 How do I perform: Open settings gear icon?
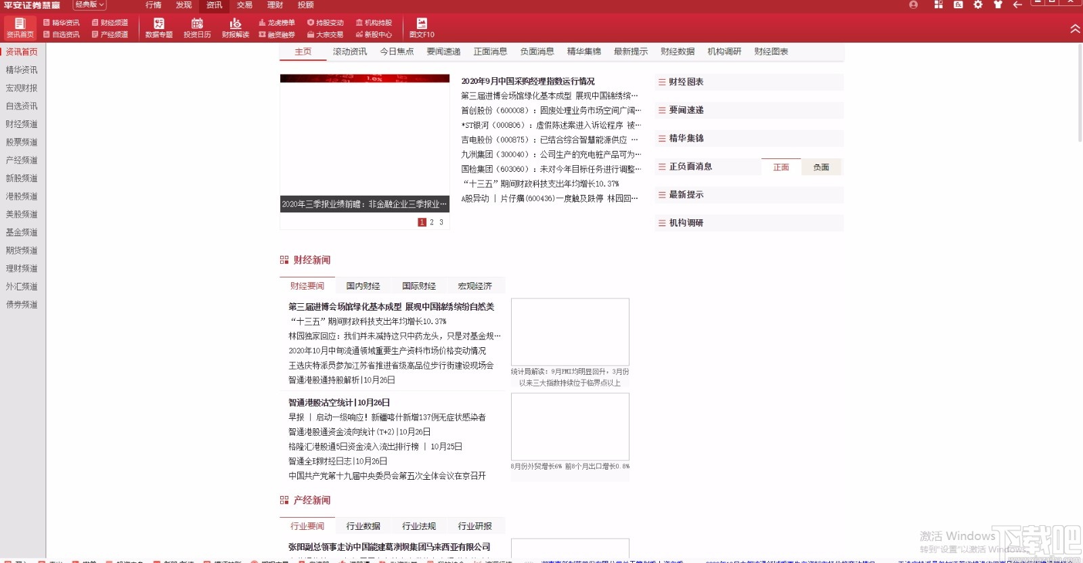[x=978, y=5]
